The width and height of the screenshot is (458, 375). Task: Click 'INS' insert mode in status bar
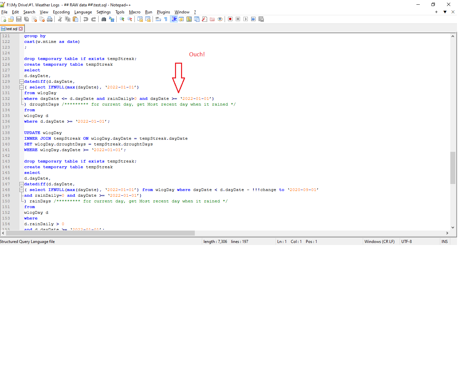[x=445, y=242]
